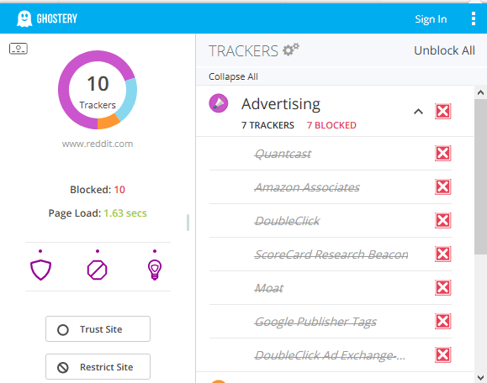This screenshot has height=383, width=487.
Task: Toggle the Moat tracker block box
Action: pos(443,287)
